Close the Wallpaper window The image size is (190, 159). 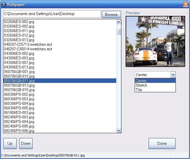pyautogui.click(x=185, y=5)
